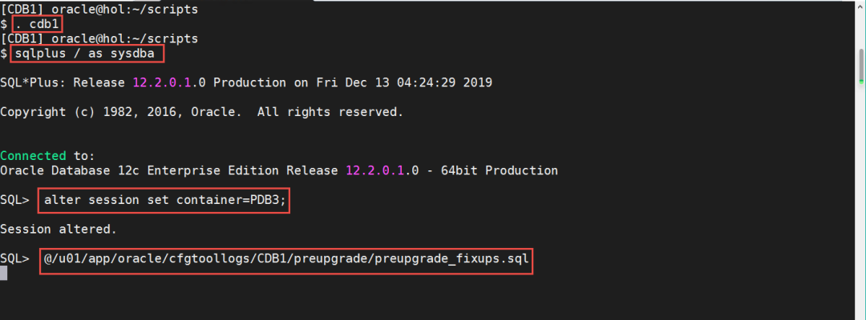Click the empty scrollbar track below the thumb
Screen dimensions: 866x320
point(860,200)
